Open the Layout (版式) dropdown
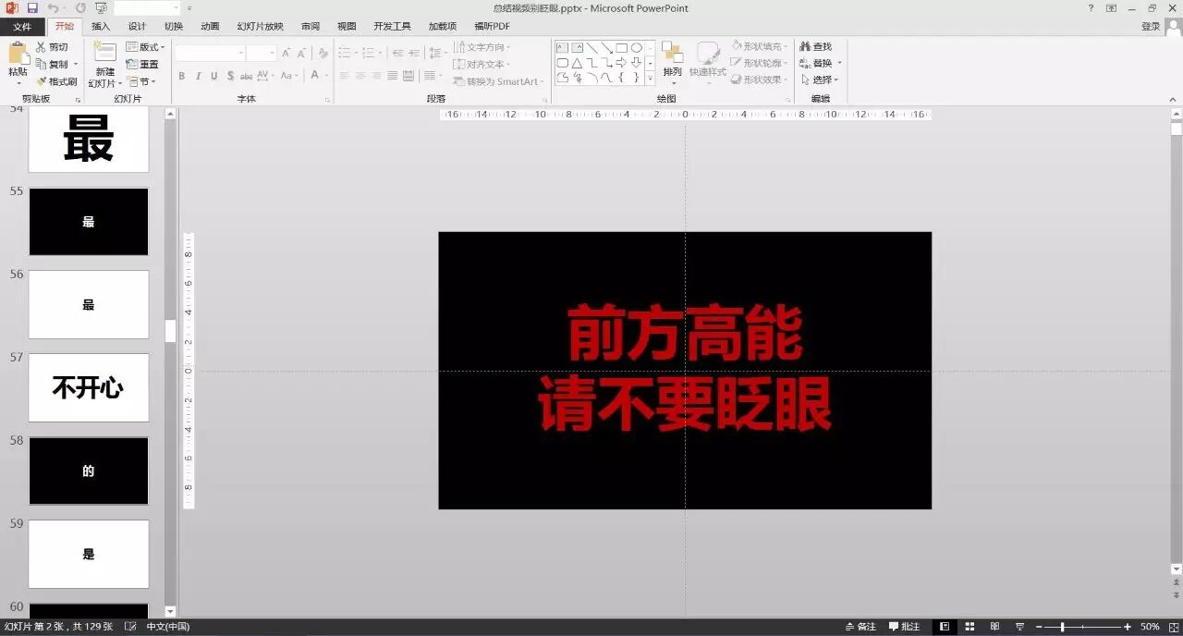The height and width of the screenshot is (636, 1183). (145, 47)
